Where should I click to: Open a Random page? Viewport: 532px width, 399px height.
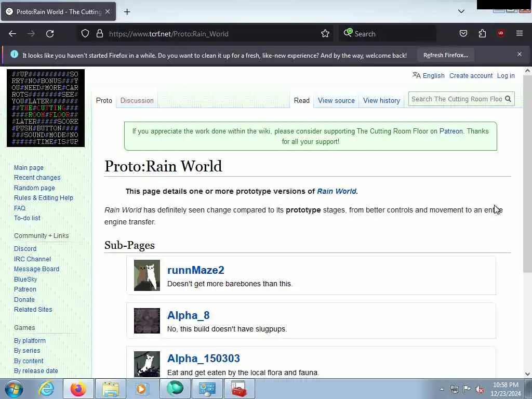click(34, 188)
